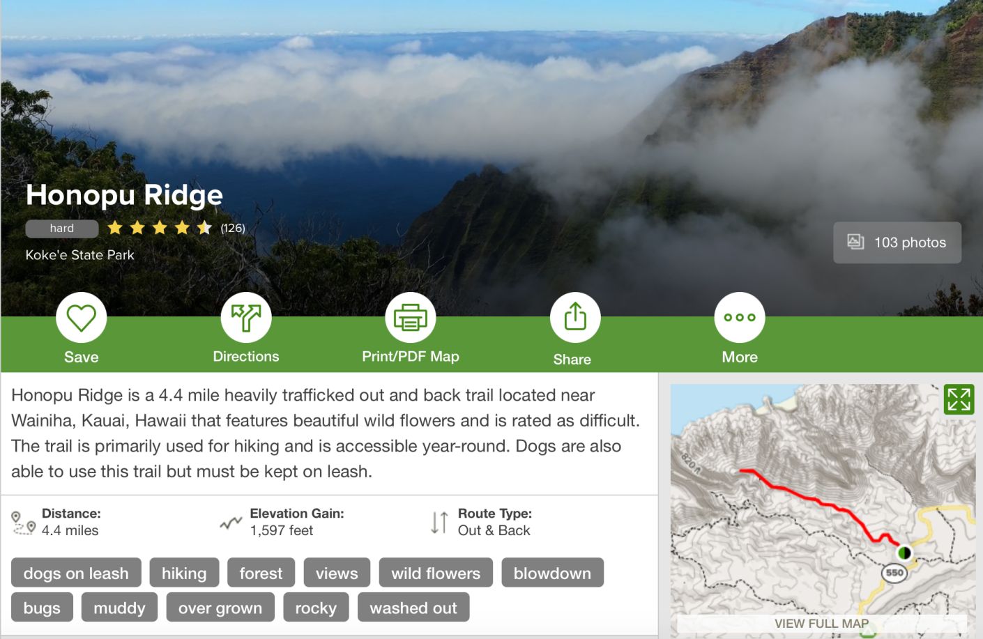This screenshot has height=639, width=983.
Task: Share the trail via the share icon
Action: point(575,318)
